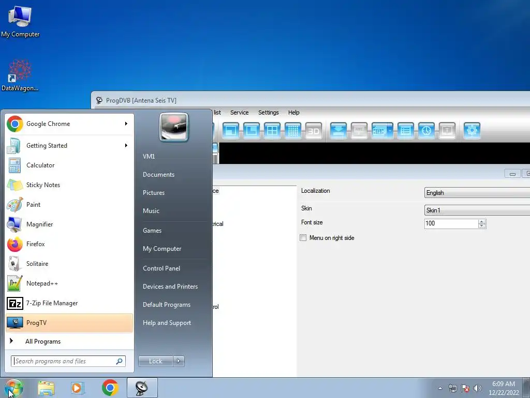Click the greyed-out teletext T icon
530x398 pixels.
[447, 130]
